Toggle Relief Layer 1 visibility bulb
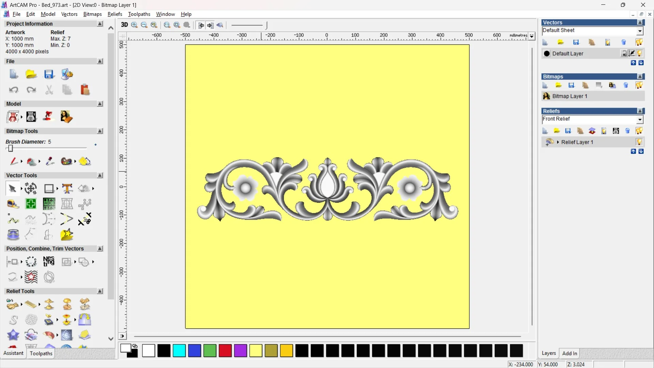 tap(639, 142)
